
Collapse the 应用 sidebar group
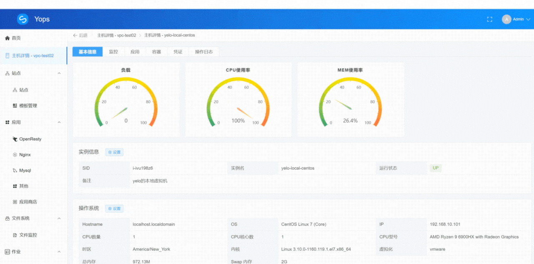tap(59, 122)
